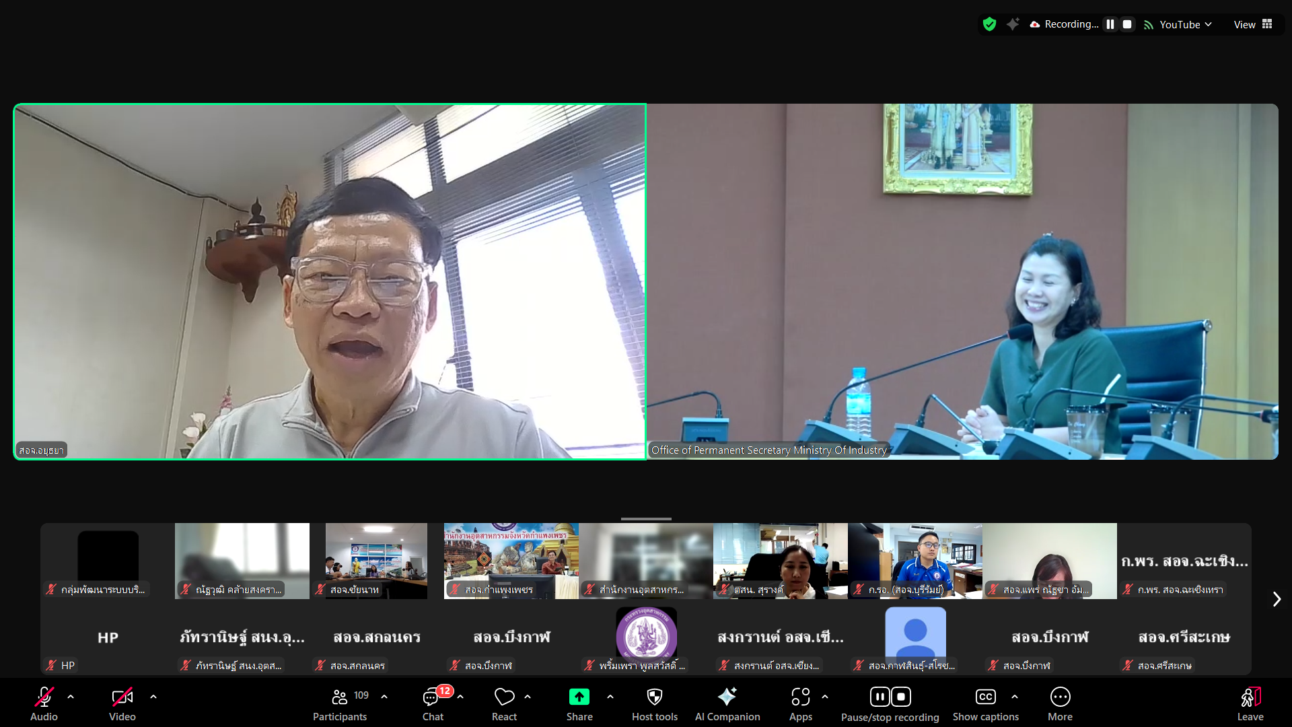The height and width of the screenshot is (727, 1292).
Task: Expand caption options arrow beside Show captions
Action: [1015, 697]
